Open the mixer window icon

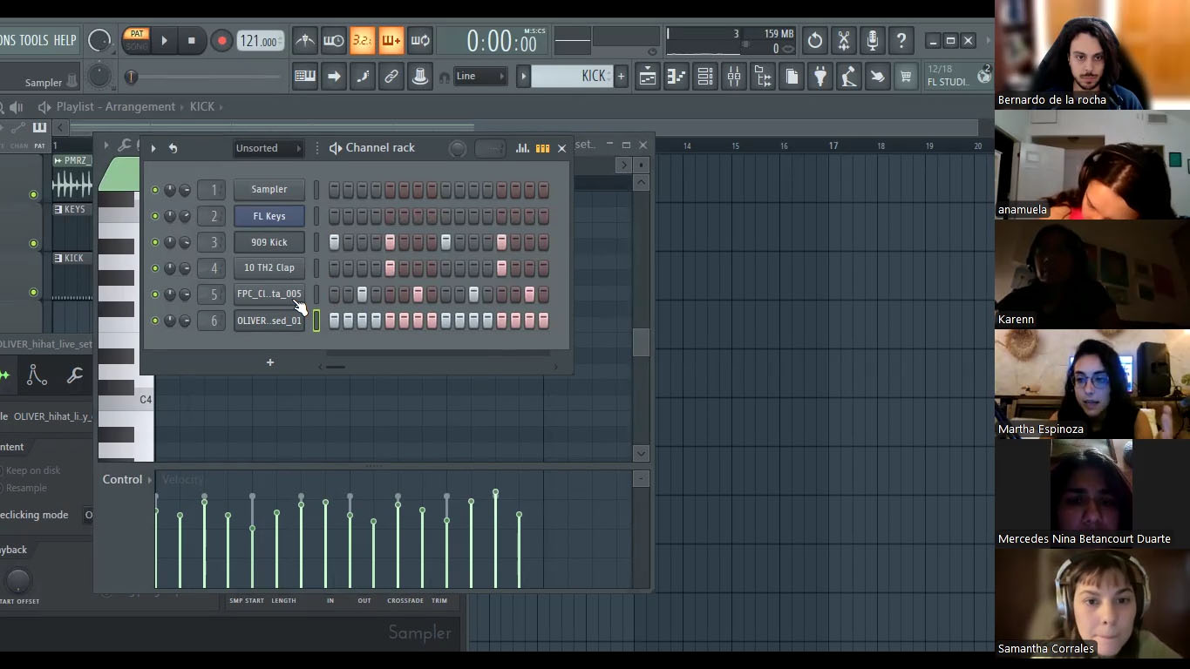pyautogui.click(x=734, y=77)
